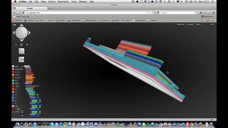Viewport: 228px width, 128px height.
Task: Toggle the eye visibility icon in Tilt
Action: coord(14,25)
